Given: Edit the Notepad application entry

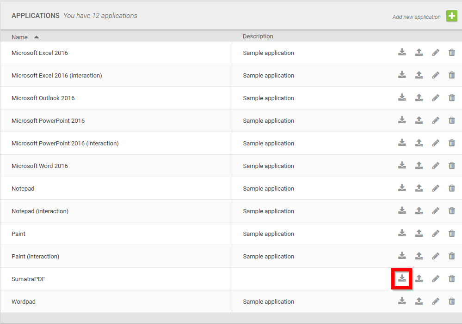Looking at the screenshot, I should point(436,188).
